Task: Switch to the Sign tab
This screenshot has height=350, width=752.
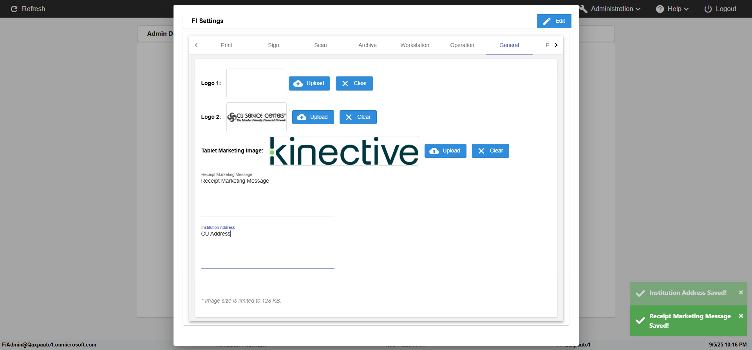Action: pos(273,45)
